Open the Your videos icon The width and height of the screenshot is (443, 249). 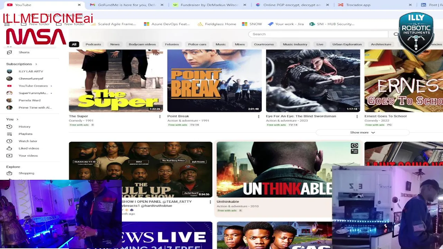9,156
